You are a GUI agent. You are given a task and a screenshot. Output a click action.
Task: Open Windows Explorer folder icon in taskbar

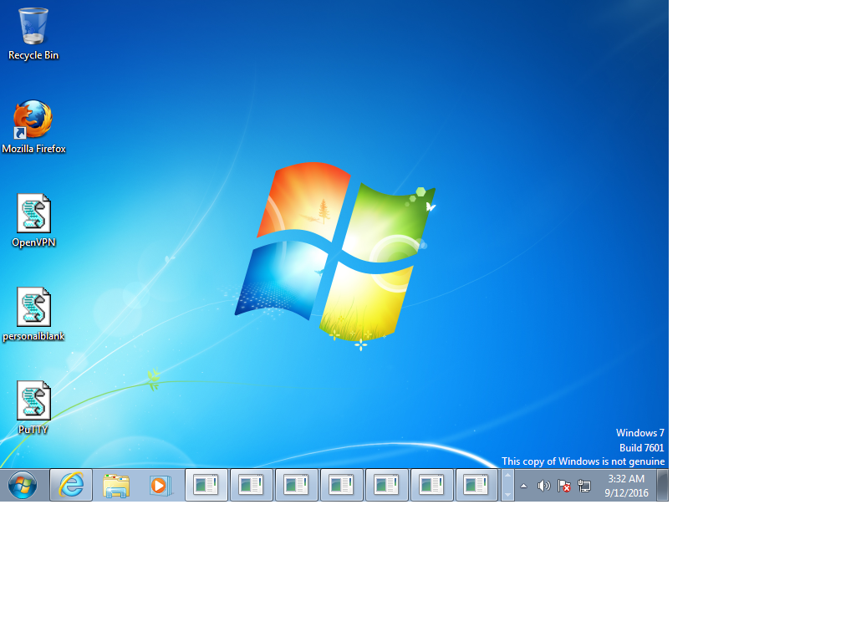(115, 485)
